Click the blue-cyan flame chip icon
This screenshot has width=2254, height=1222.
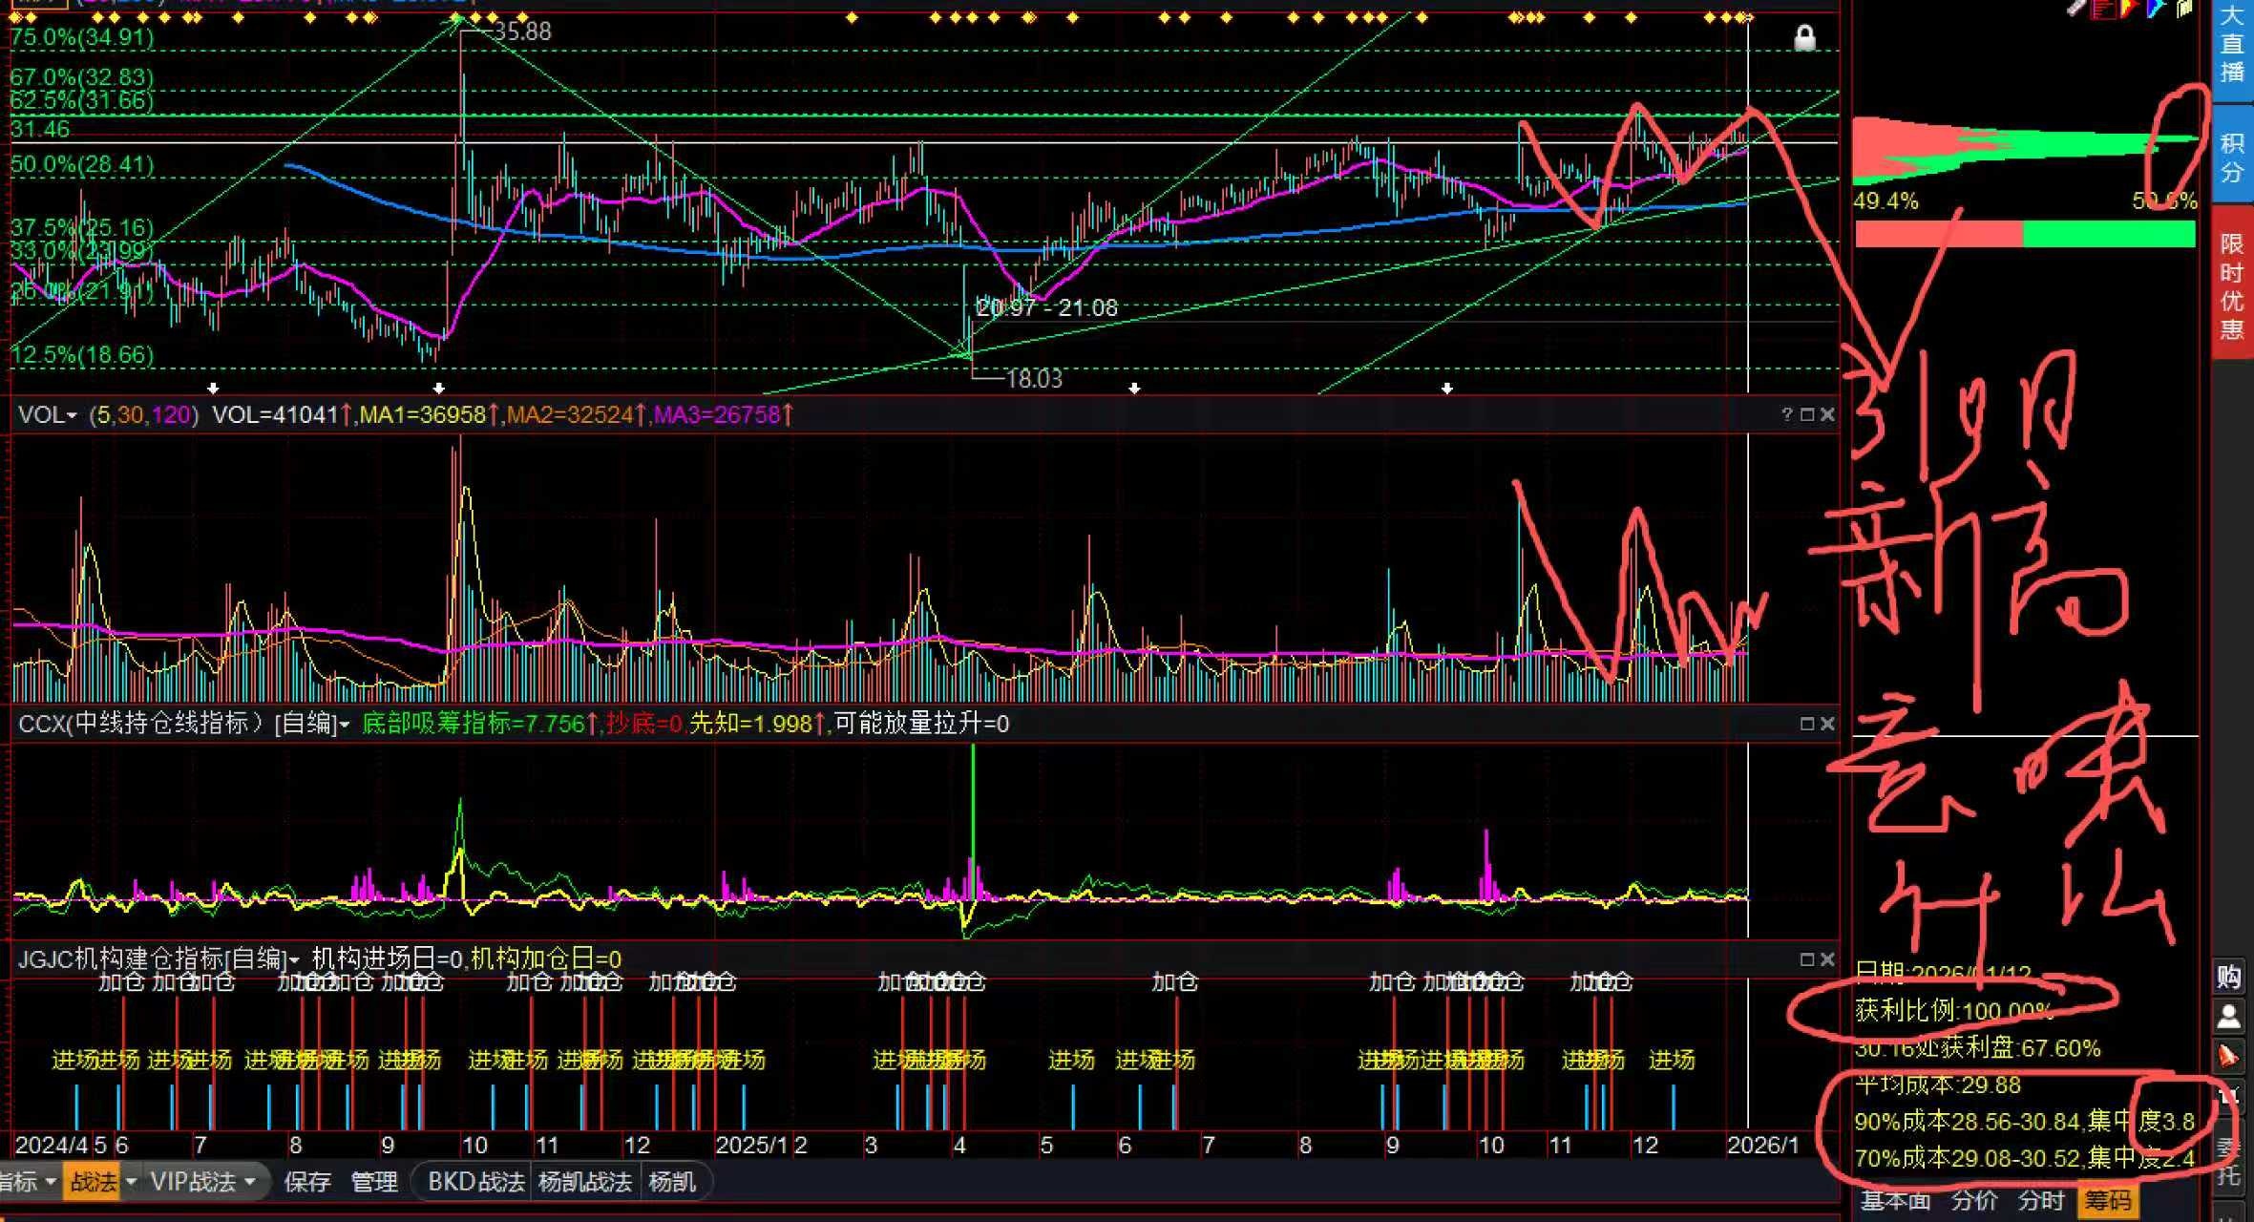coord(2155,9)
